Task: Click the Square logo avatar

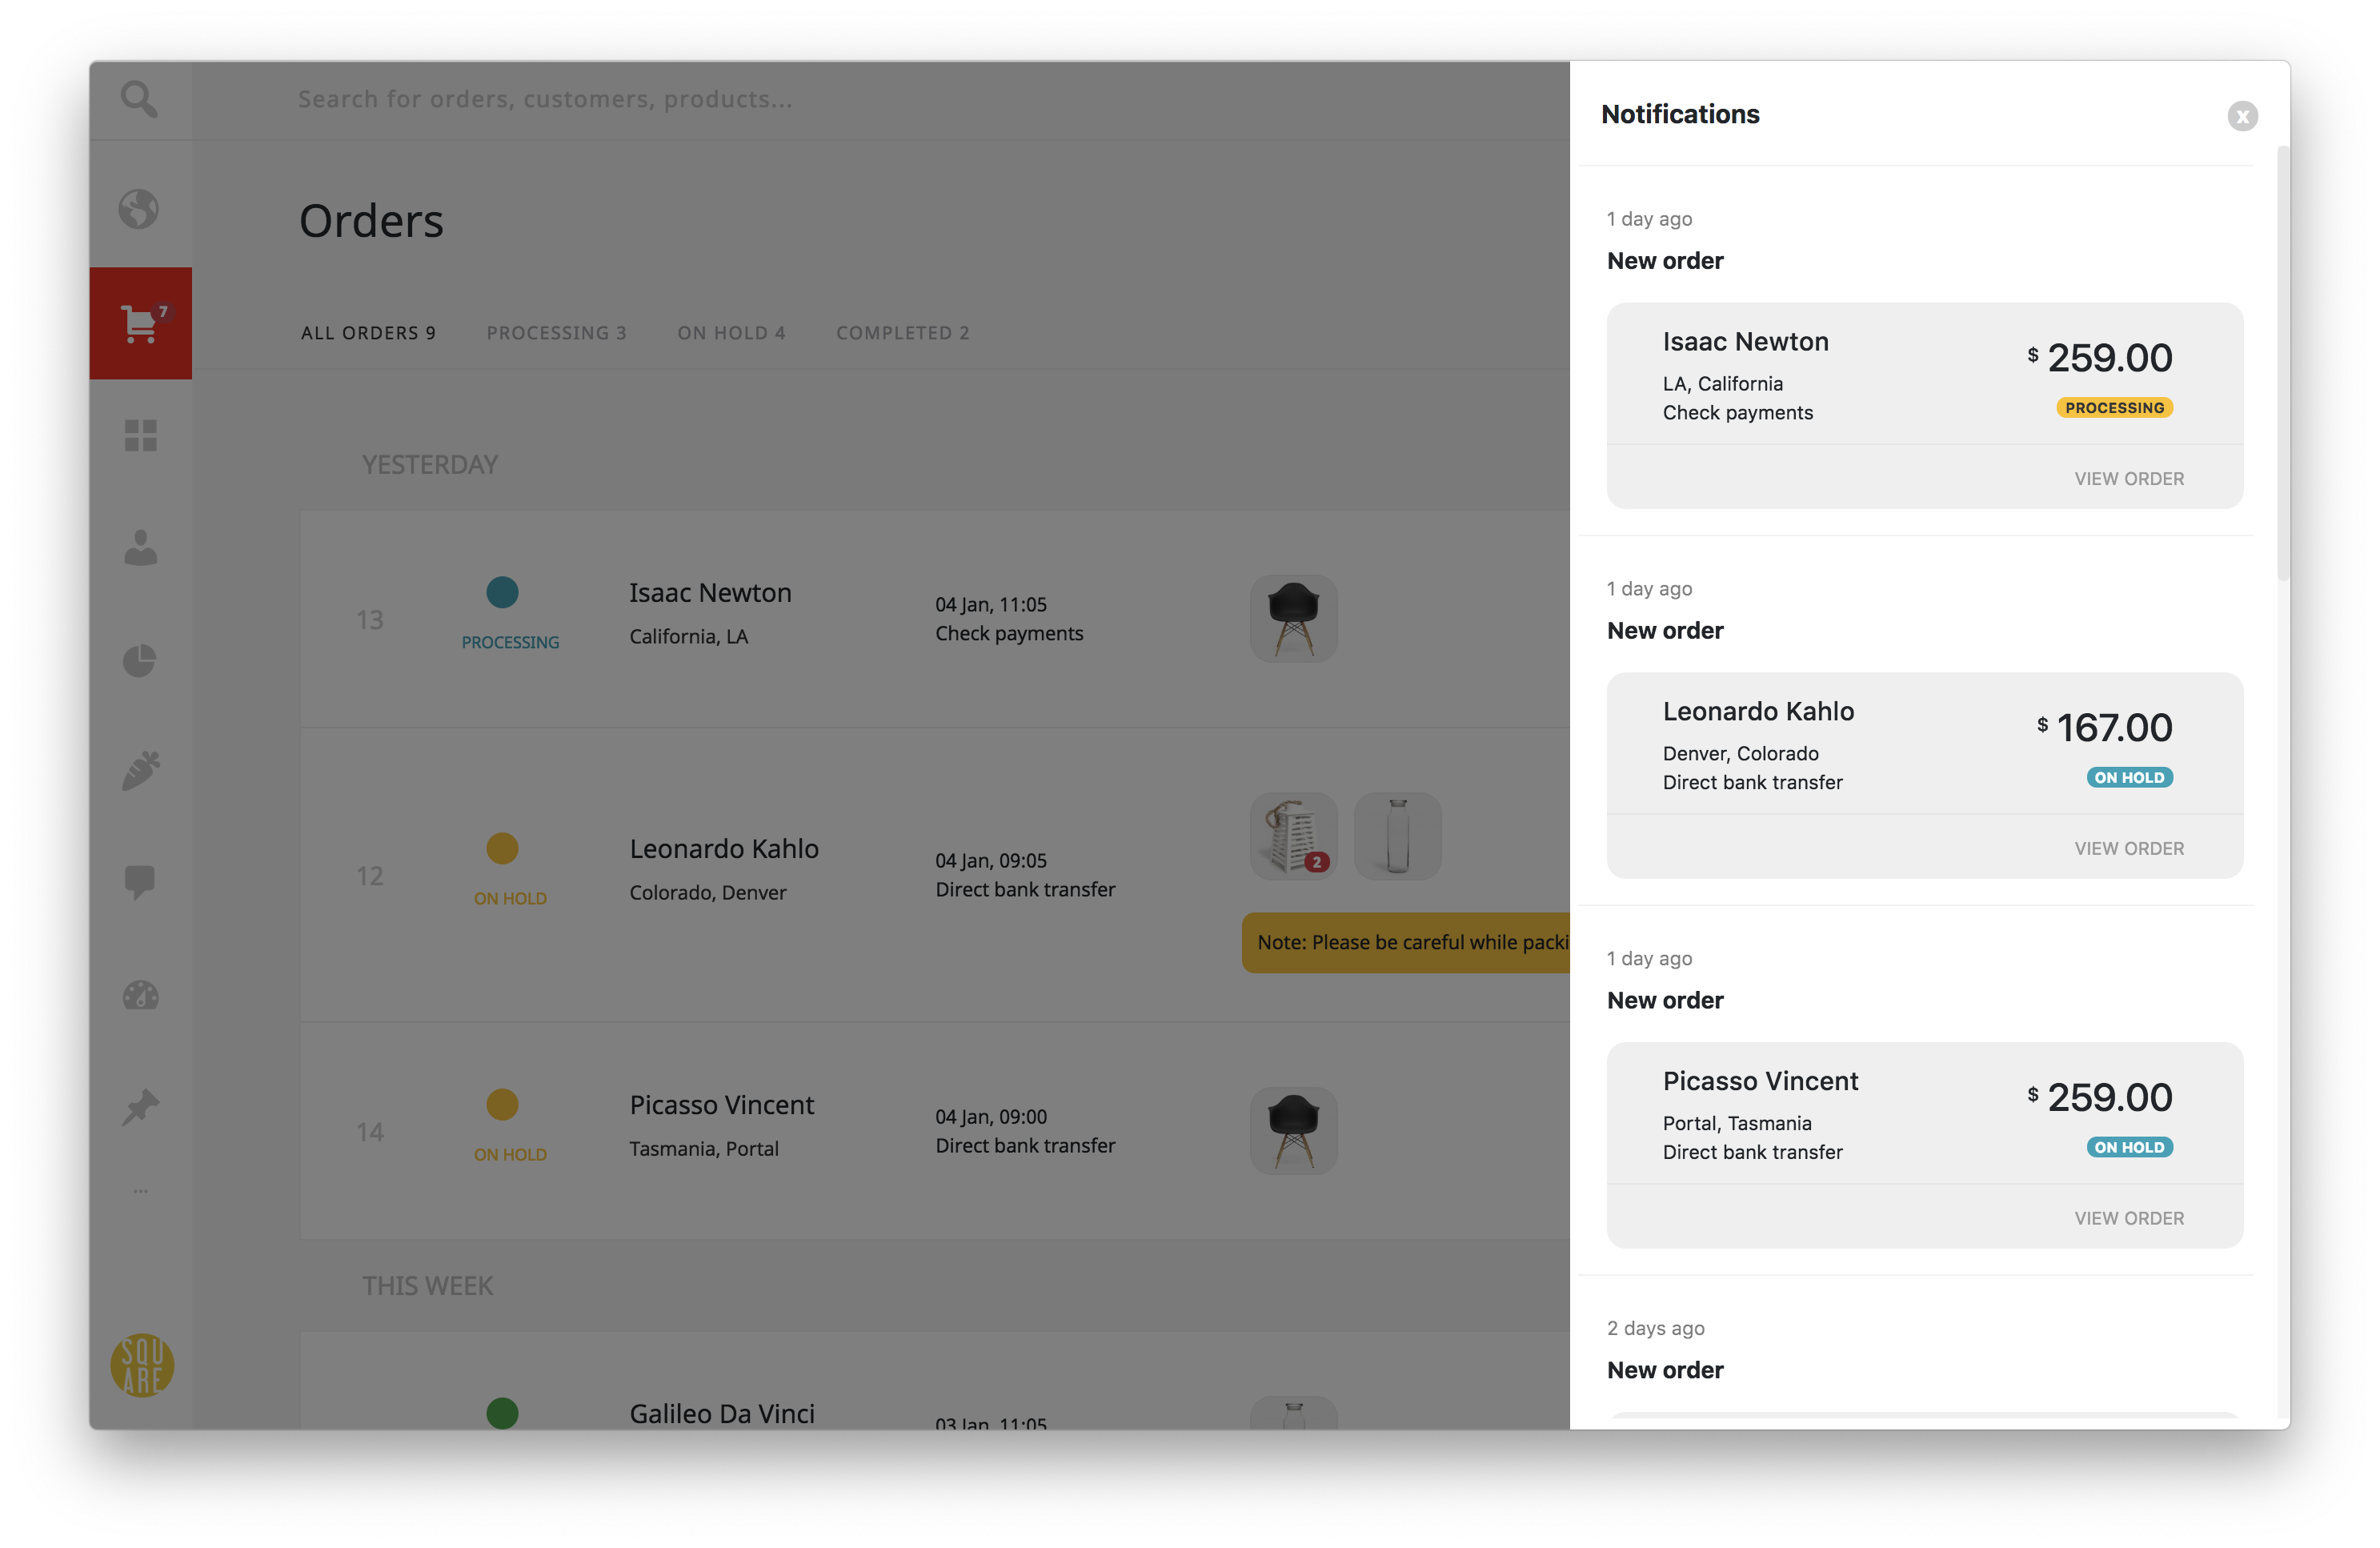Action: pyautogui.click(x=142, y=1365)
